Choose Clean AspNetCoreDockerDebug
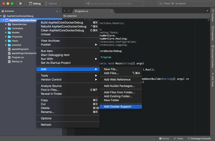Screen dimensions: 215x141 68,30
